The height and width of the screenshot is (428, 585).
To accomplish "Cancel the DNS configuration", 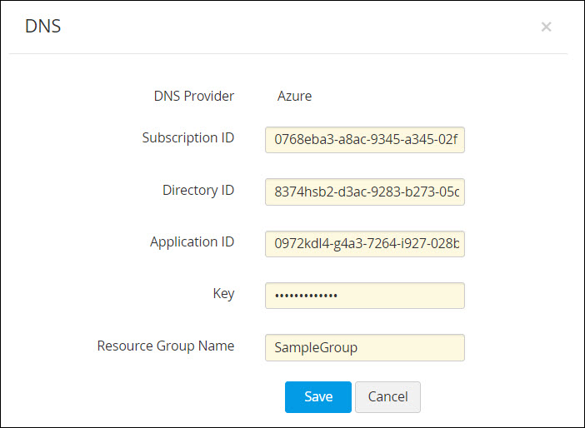I will coord(387,397).
